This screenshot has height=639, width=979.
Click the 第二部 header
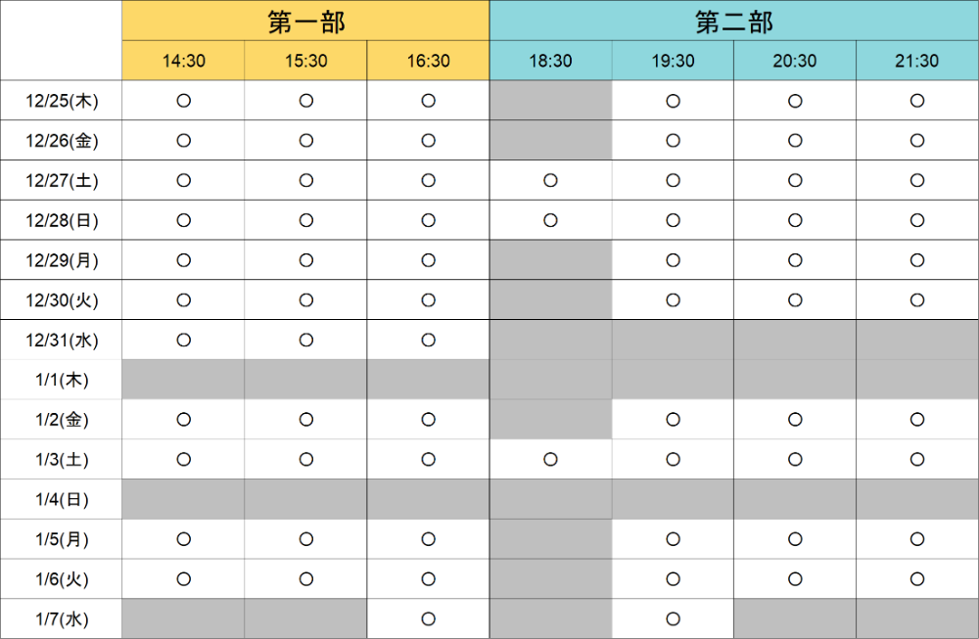733,22
